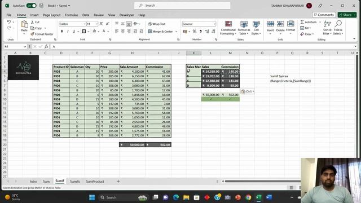This screenshot has height=203, width=361.
Task: Open Google Chrome from the taskbar
Action: 248,197
